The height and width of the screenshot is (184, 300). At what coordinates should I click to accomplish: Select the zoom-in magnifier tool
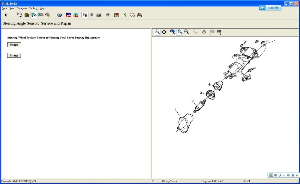tap(157, 32)
